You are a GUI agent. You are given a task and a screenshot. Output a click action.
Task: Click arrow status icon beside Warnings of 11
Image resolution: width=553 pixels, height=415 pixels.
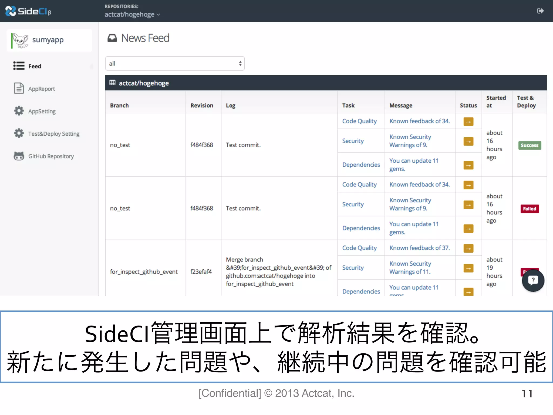[x=468, y=268]
